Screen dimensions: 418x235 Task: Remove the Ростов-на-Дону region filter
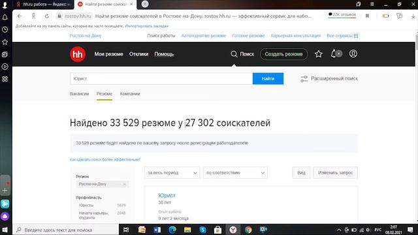pos(124,184)
